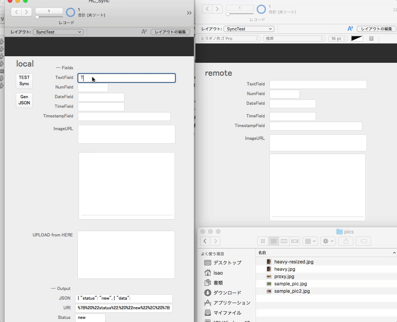Click Finder forward button in pics window

point(215,241)
